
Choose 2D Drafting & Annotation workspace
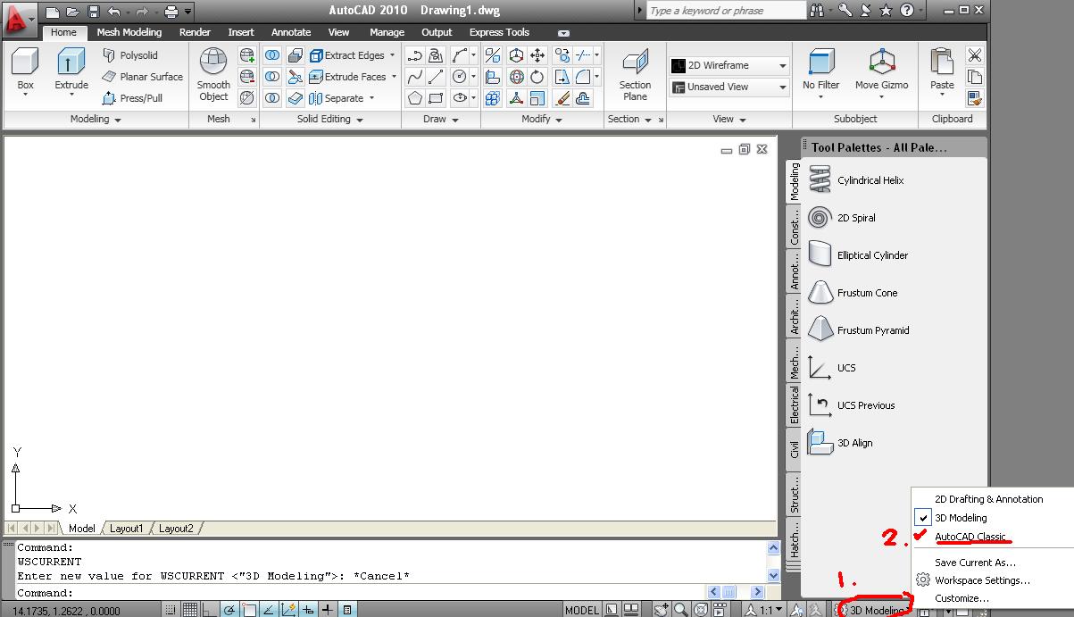(x=988, y=499)
